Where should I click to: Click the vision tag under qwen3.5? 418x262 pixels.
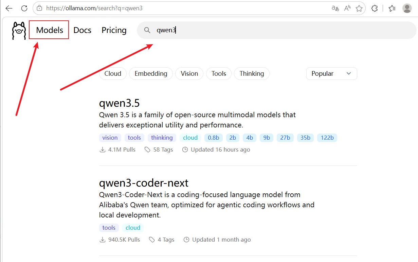click(110, 138)
